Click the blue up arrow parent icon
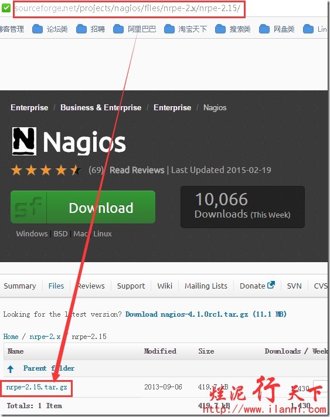The width and height of the screenshot is (330, 417). 11,368
